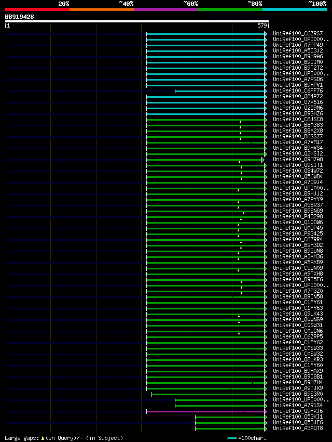This screenshot has height=442, width=332.
Task: Click the red 20% identity legend segment
Action: (37, 9)
